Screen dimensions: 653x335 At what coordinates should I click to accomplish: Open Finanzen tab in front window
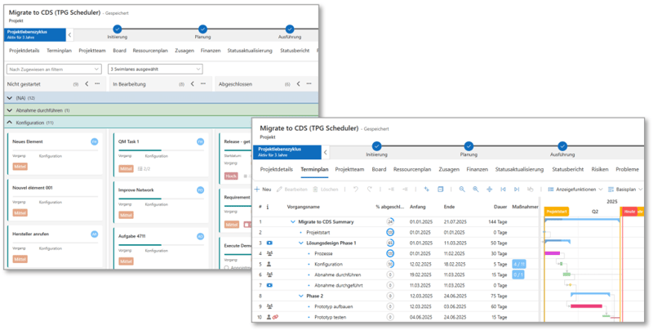point(478,169)
